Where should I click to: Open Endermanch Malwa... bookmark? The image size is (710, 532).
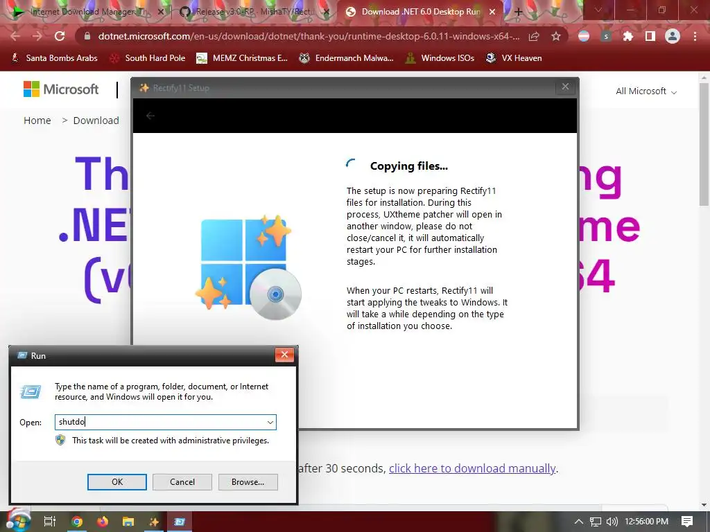(347, 58)
